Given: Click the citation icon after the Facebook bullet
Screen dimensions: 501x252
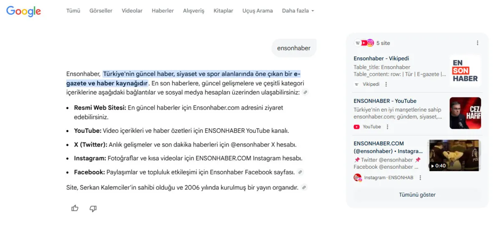Looking at the screenshot, I should (x=301, y=172).
